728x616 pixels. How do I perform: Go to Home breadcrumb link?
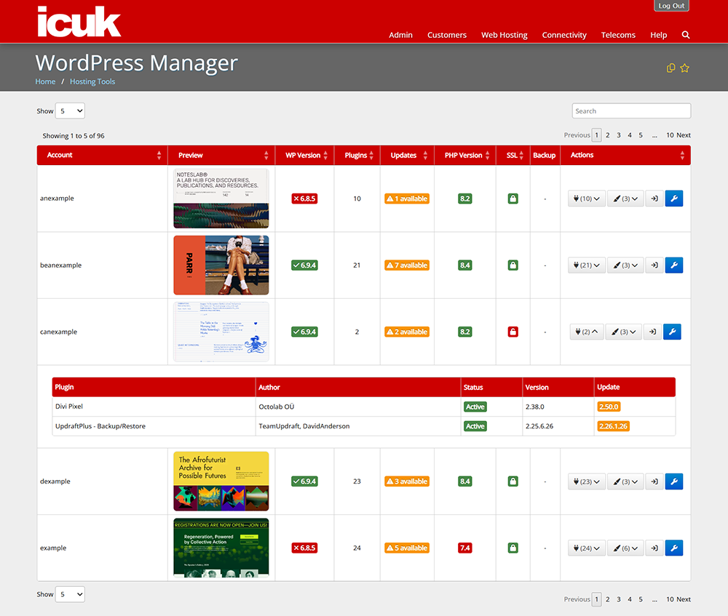(45, 81)
